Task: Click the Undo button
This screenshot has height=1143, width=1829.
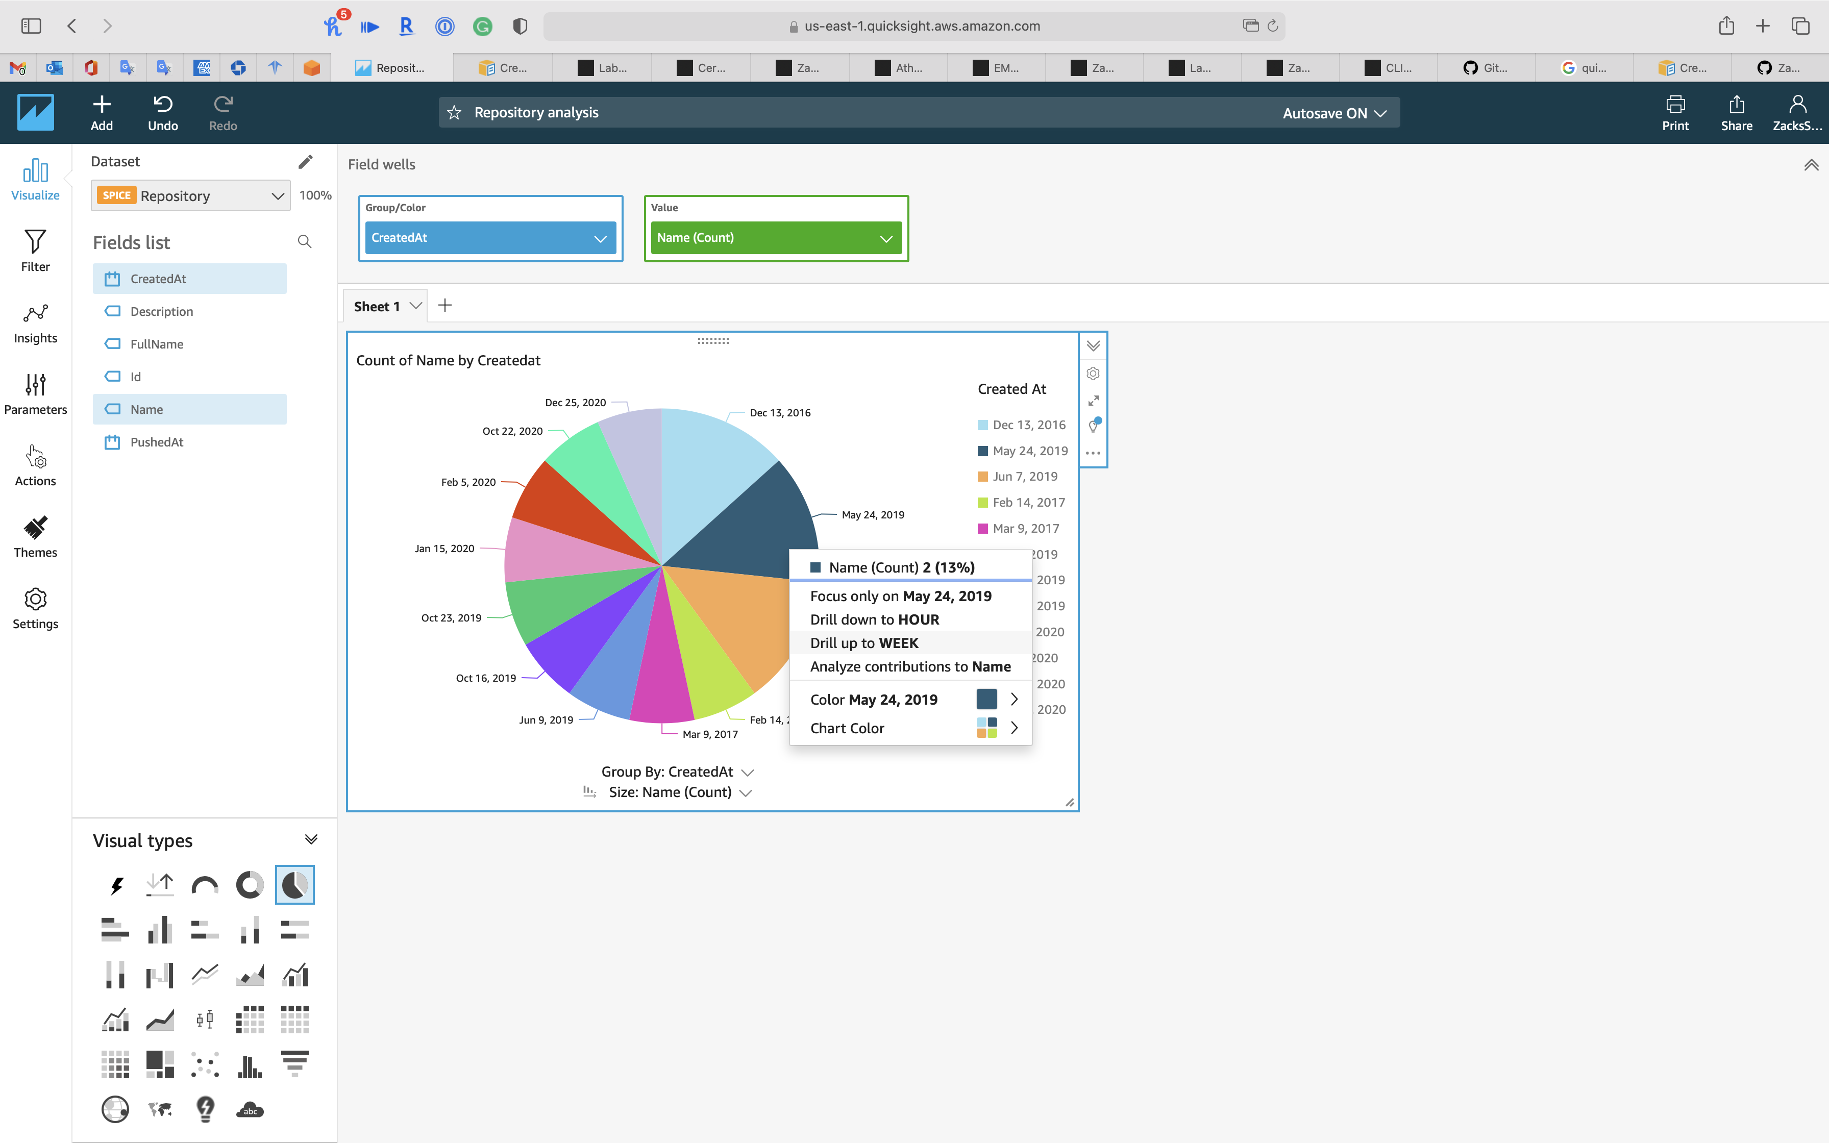Action: coord(162,113)
